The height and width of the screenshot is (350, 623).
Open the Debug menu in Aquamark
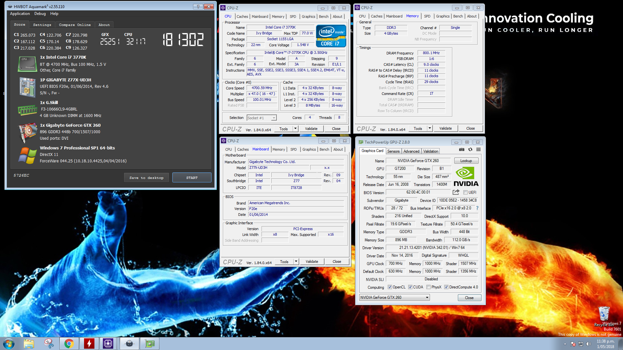(x=40, y=14)
